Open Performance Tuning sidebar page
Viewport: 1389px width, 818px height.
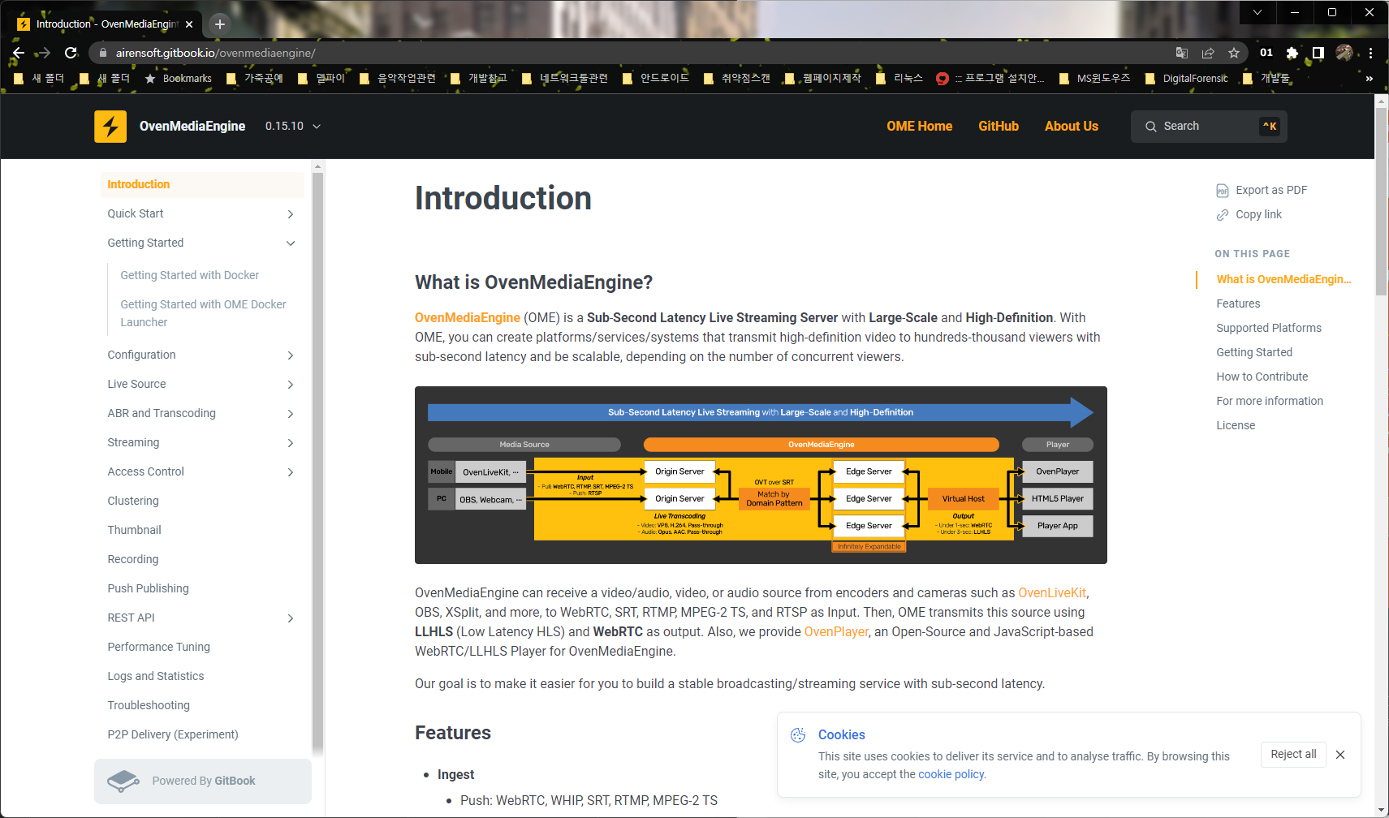pyautogui.click(x=158, y=648)
